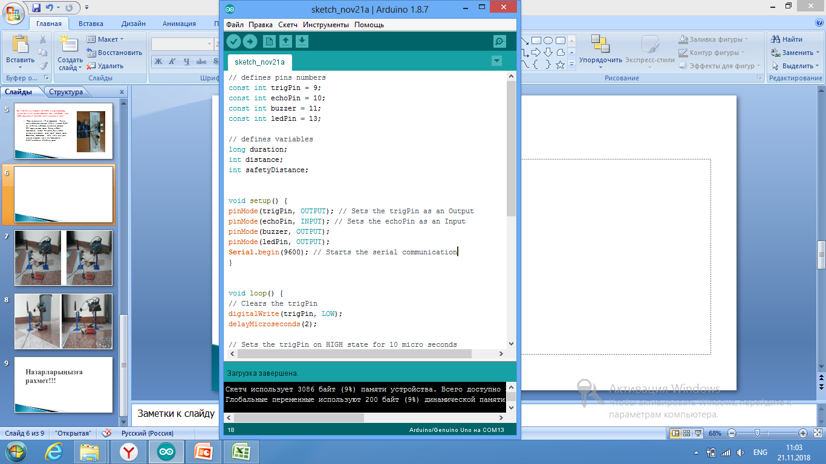Click the zoom in plus button
This screenshot has width=826, height=464.
tap(802, 433)
